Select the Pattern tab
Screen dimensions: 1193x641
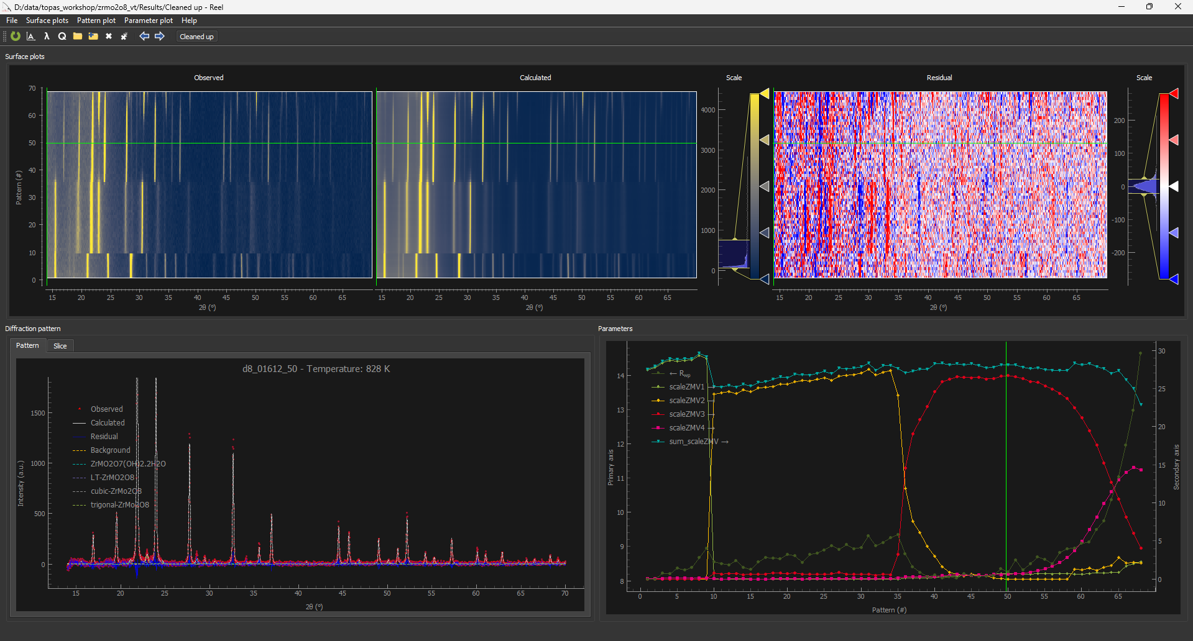[27, 345]
